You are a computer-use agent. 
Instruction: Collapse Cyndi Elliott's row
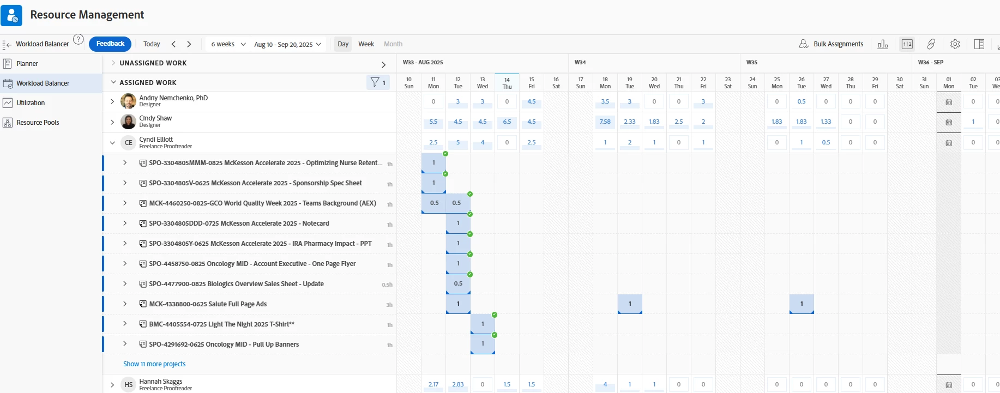(x=112, y=143)
